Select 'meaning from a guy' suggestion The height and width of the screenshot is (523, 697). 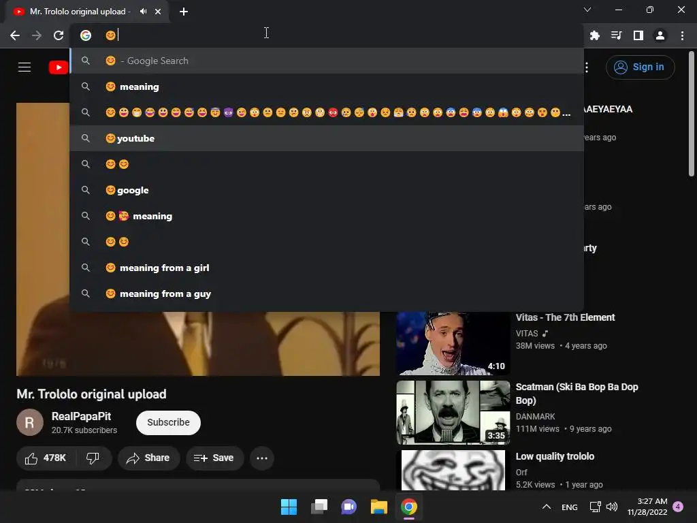point(327,294)
